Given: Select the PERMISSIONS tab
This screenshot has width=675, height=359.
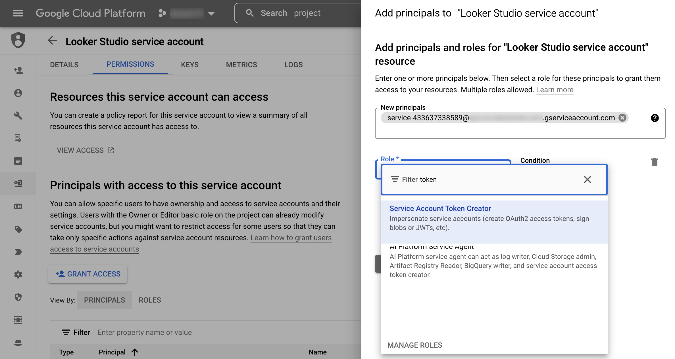Looking at the screenshot, I should coord(130,65).
